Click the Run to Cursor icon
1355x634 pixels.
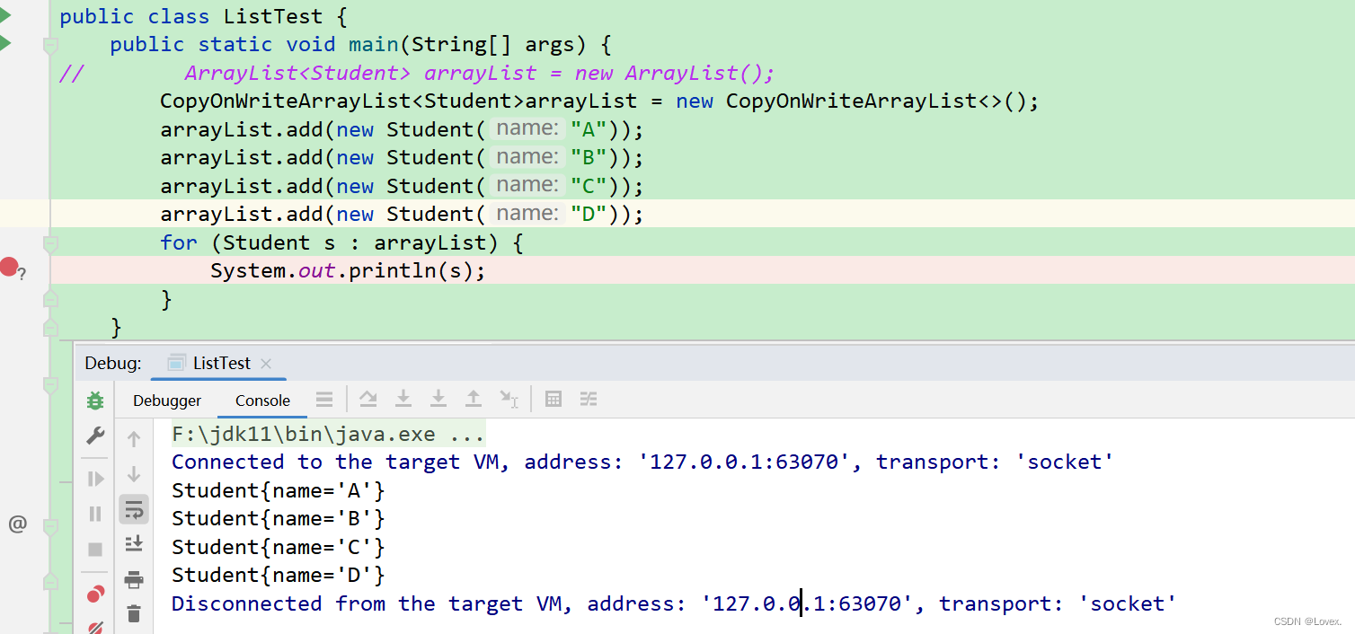pyautogui.click(x=509, y=400)
